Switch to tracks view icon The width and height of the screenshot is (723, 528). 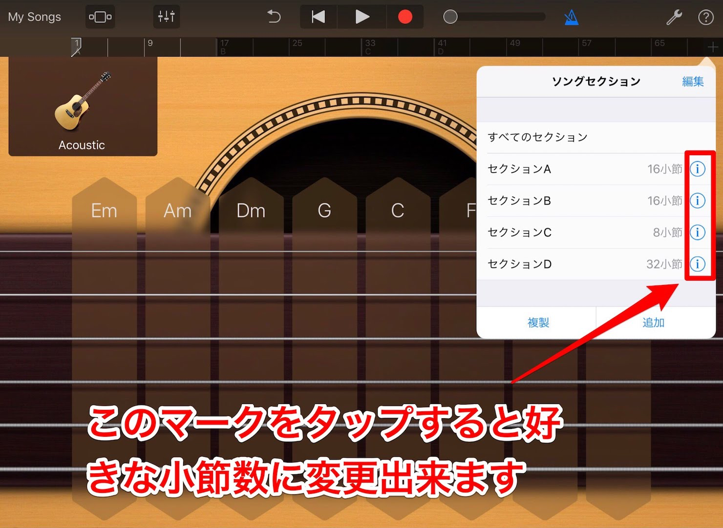[x=100, y=17]
